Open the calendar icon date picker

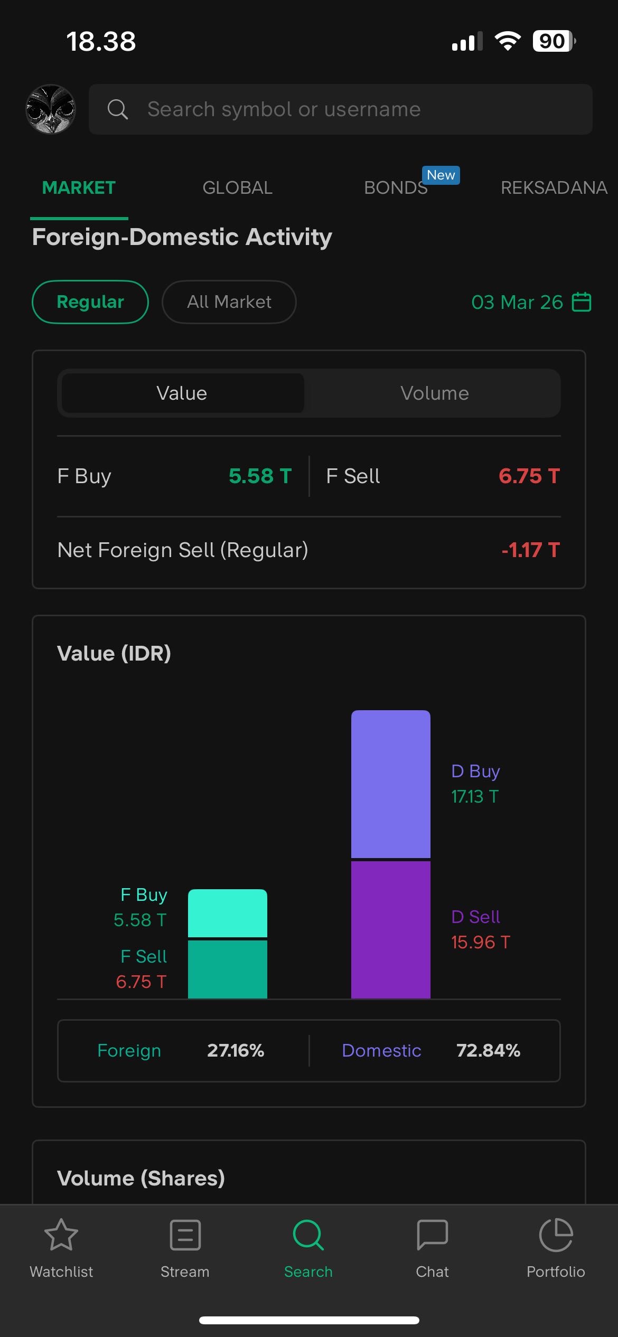(582, 302)
